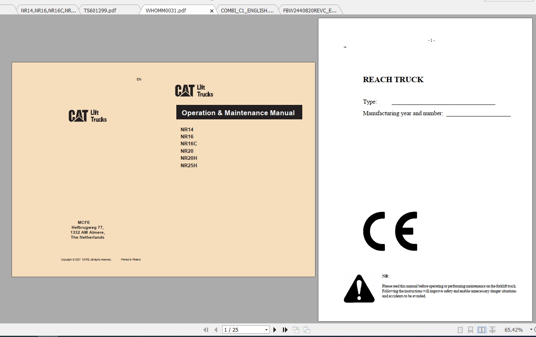
Task: Click model NR14 in the list
Action: [187, 130]
